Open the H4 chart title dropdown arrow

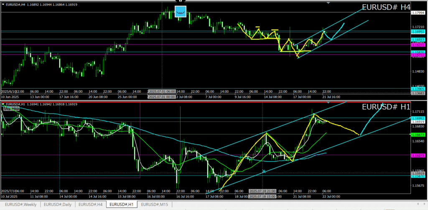point(3,4)
